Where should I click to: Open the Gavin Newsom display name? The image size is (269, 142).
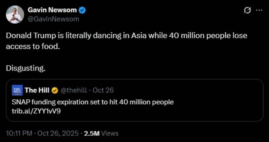[52, 10]
